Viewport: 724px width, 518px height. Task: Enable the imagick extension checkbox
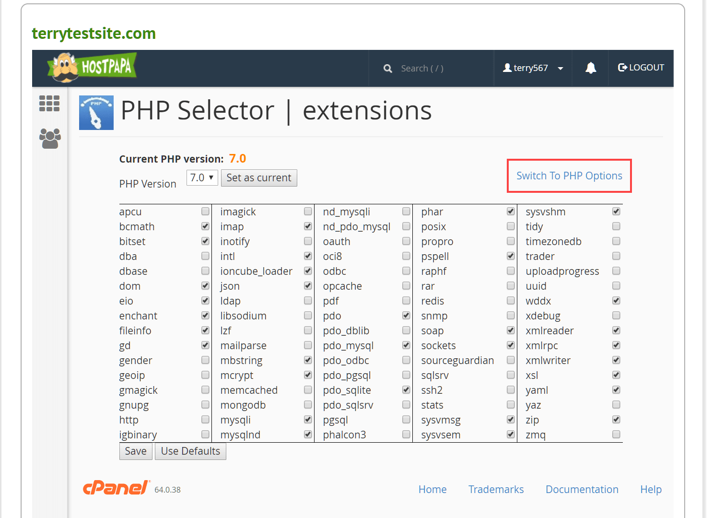(x=308, y=211)
